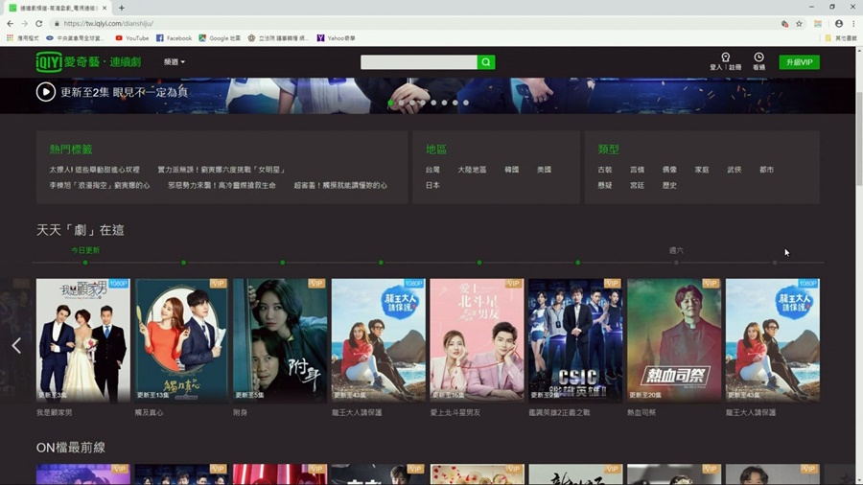
Task: Open the 熱血司祭 drama poster
Action: pyautogui.click(x=674, y=340)
